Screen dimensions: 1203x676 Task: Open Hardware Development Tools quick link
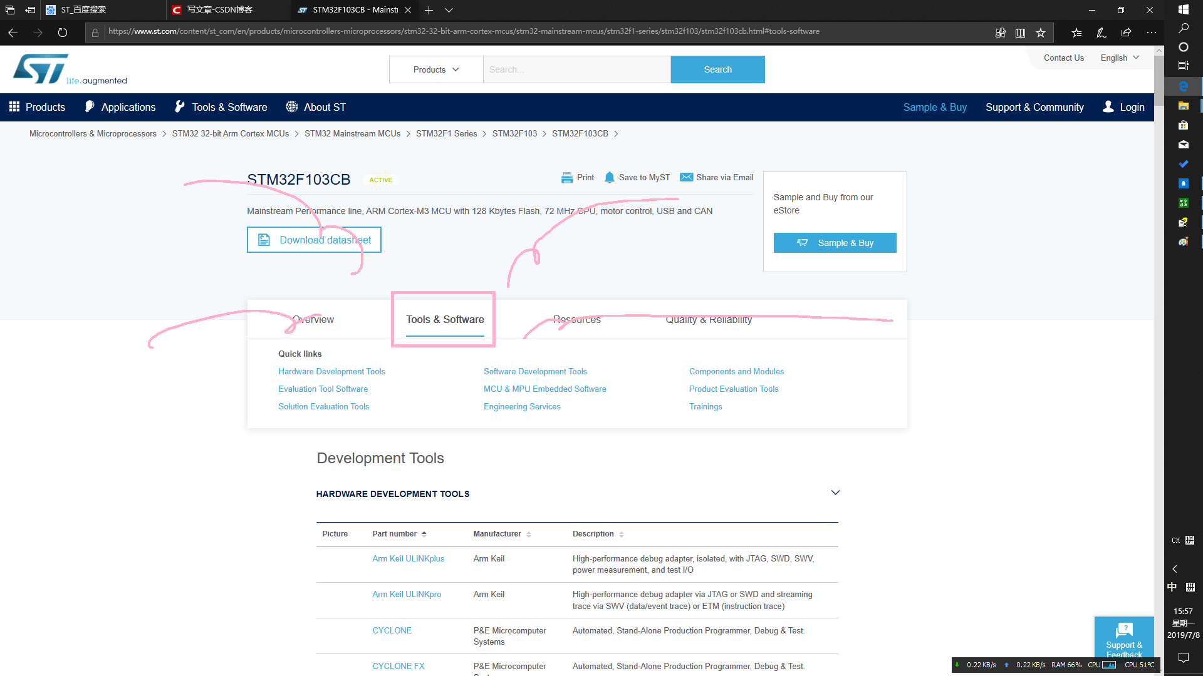coord(331,372)
